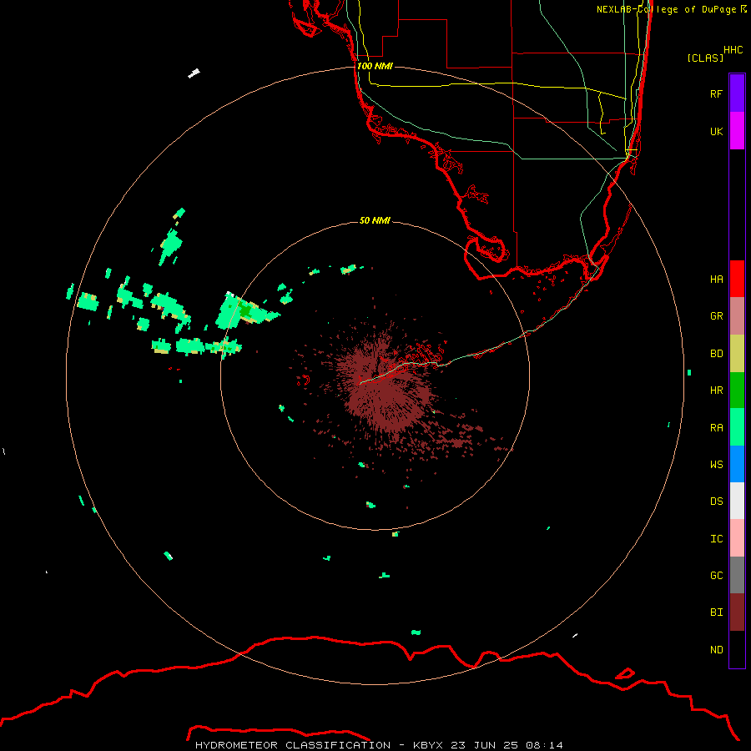Select the dusty pink GR legend swatch

pos(737,316)
